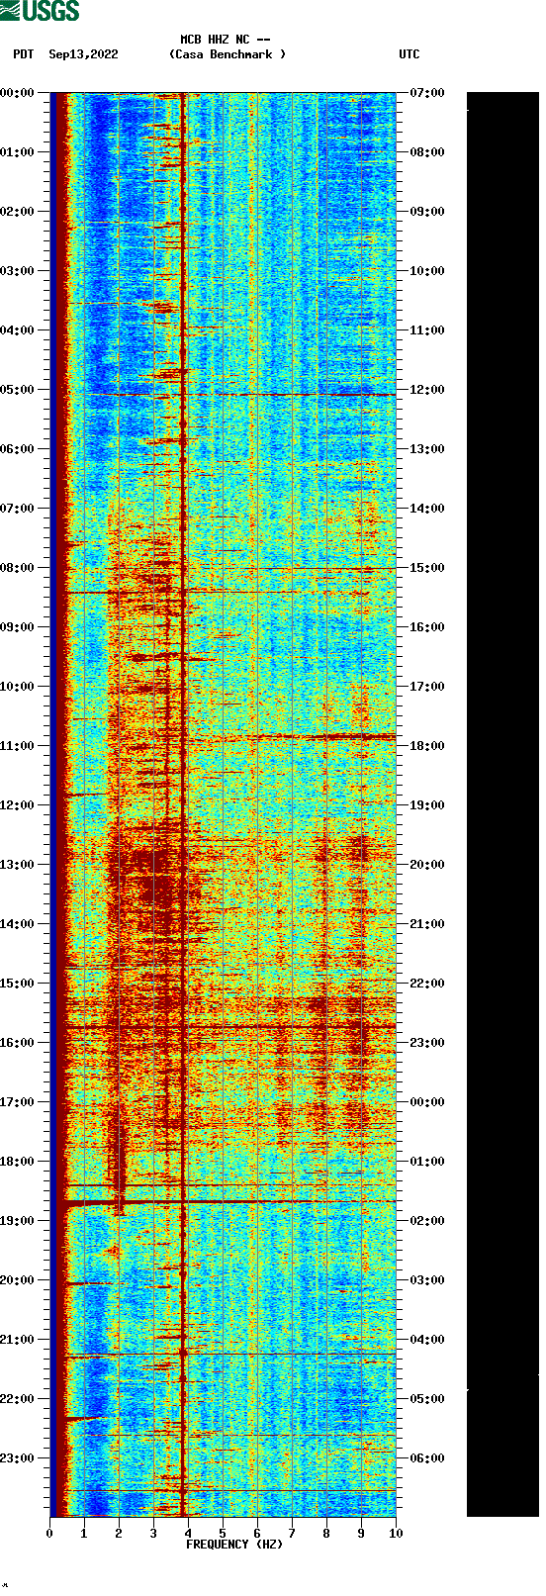Select the FREQUENCY (HZ) axis label
This screenshot has width=546, height=1596.
(x=234, y=1545)
